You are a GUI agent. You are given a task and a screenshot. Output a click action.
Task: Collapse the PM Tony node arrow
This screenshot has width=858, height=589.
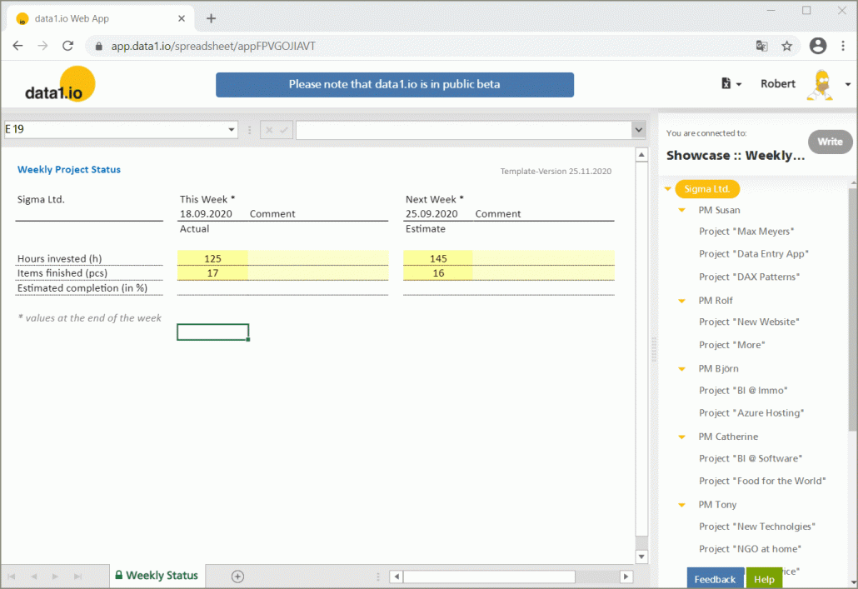pos(681,505)
